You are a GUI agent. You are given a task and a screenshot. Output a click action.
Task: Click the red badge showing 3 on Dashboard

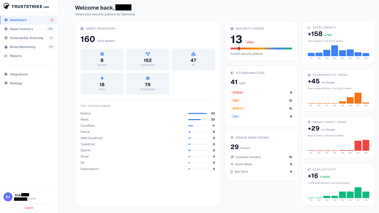click(52, 20)
